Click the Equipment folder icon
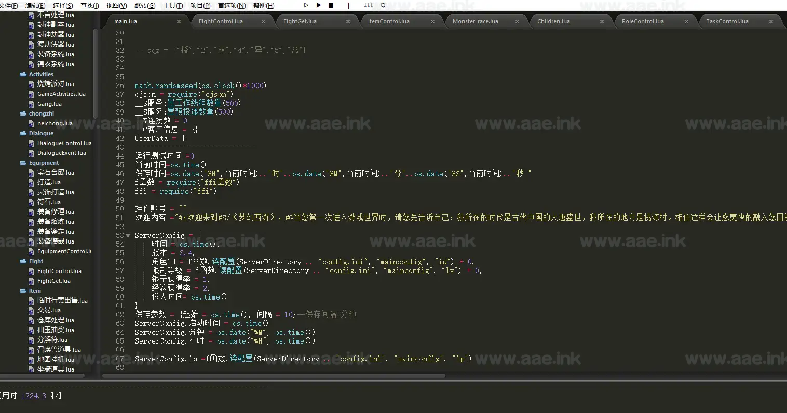This screenshot has width=787, height=413. click(23, 163)
